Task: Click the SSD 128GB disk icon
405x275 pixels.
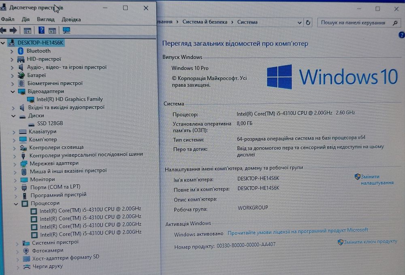Action: coord(31,124)
